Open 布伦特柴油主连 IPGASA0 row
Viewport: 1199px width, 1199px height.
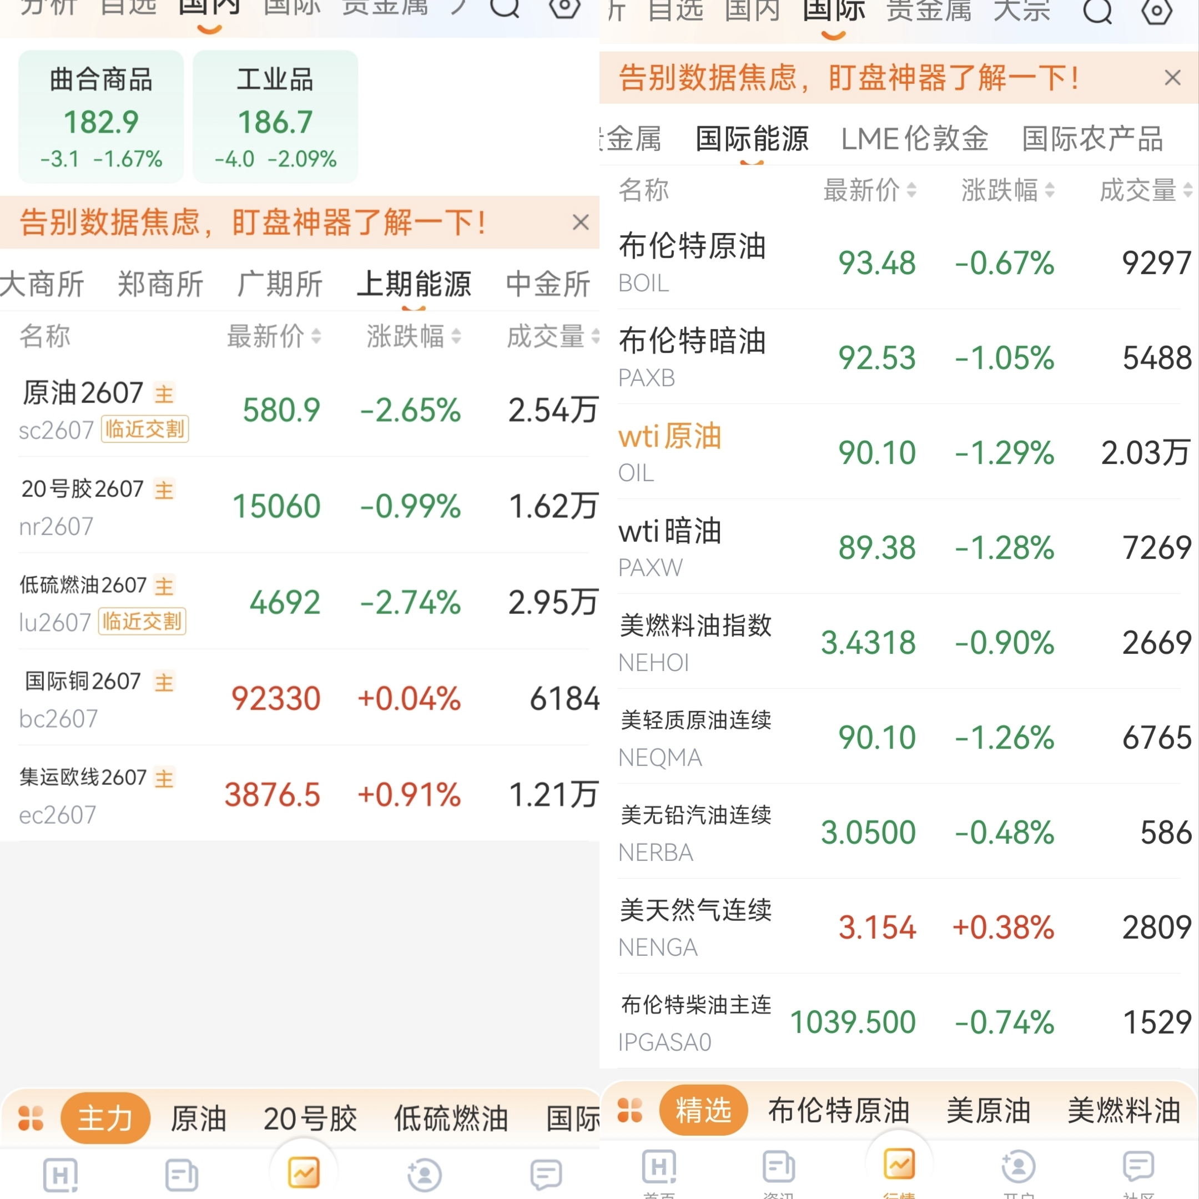point(899,1022)
